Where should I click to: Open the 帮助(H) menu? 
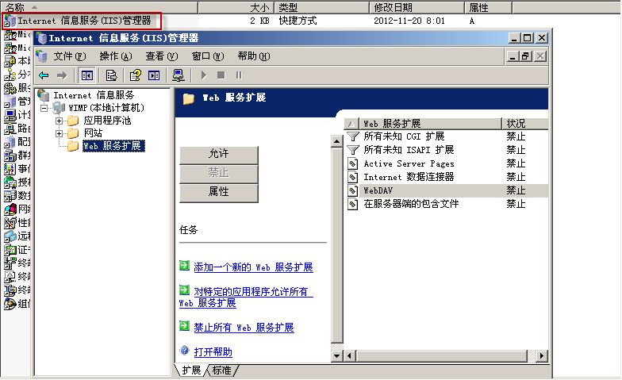click(254, 56)
